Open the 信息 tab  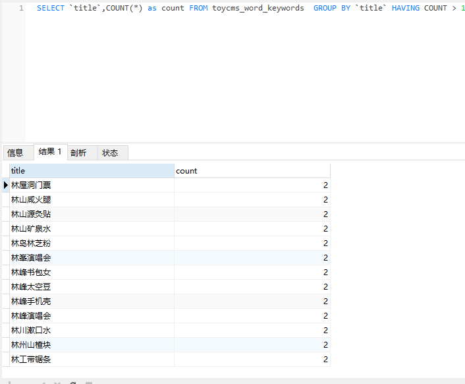(x=18, y=152)
